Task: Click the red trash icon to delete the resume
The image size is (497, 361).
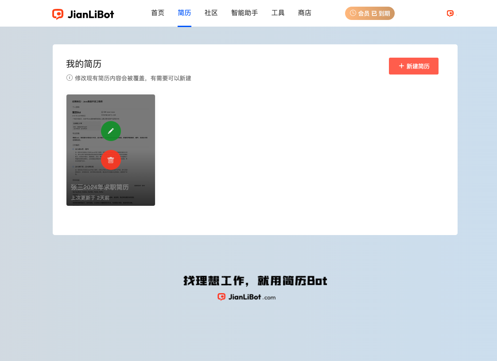Action: (111, 160)
